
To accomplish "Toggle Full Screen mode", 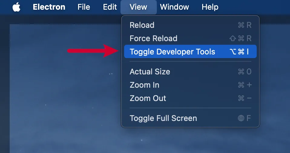I will (163, 118).
